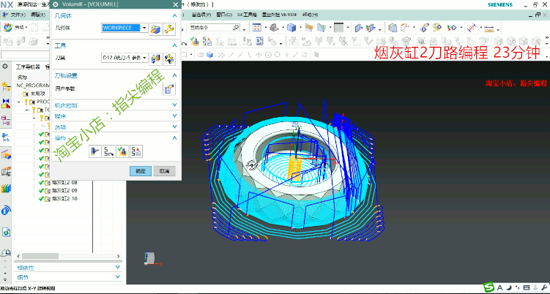The image size is (550, 294).
Task: Click the navigator horizontal scrollbar thumb
Action: pyautogui.click(x=41, y=256)
